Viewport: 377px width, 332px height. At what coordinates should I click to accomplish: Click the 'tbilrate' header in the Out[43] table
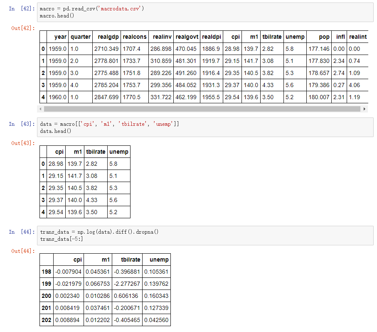coord(96,152)
